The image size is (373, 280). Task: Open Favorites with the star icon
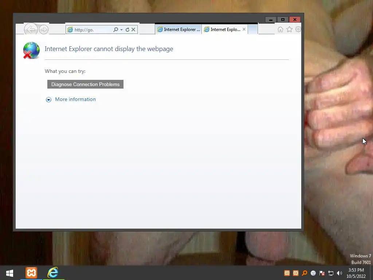pyautogui.click(x=289, y=29)
